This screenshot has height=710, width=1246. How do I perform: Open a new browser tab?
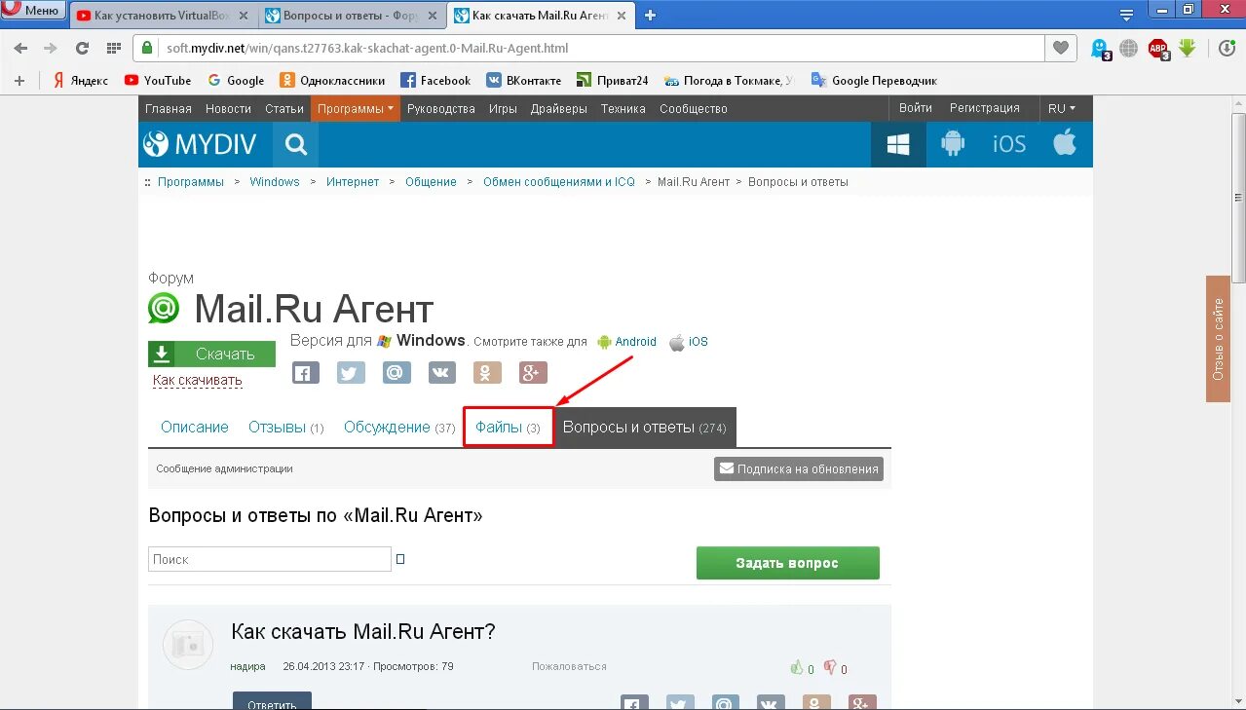651,15
